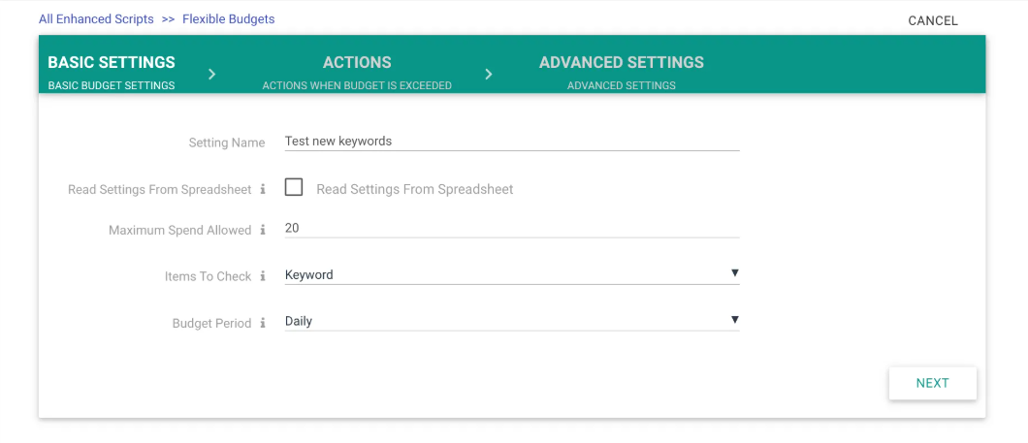Click the Cancel button
The width and height of the screenshot is (1028, 443).
tap(932, 20)
